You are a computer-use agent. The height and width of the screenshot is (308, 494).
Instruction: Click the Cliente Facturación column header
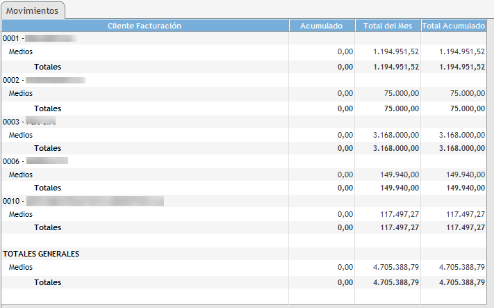(x=145, y=26)
